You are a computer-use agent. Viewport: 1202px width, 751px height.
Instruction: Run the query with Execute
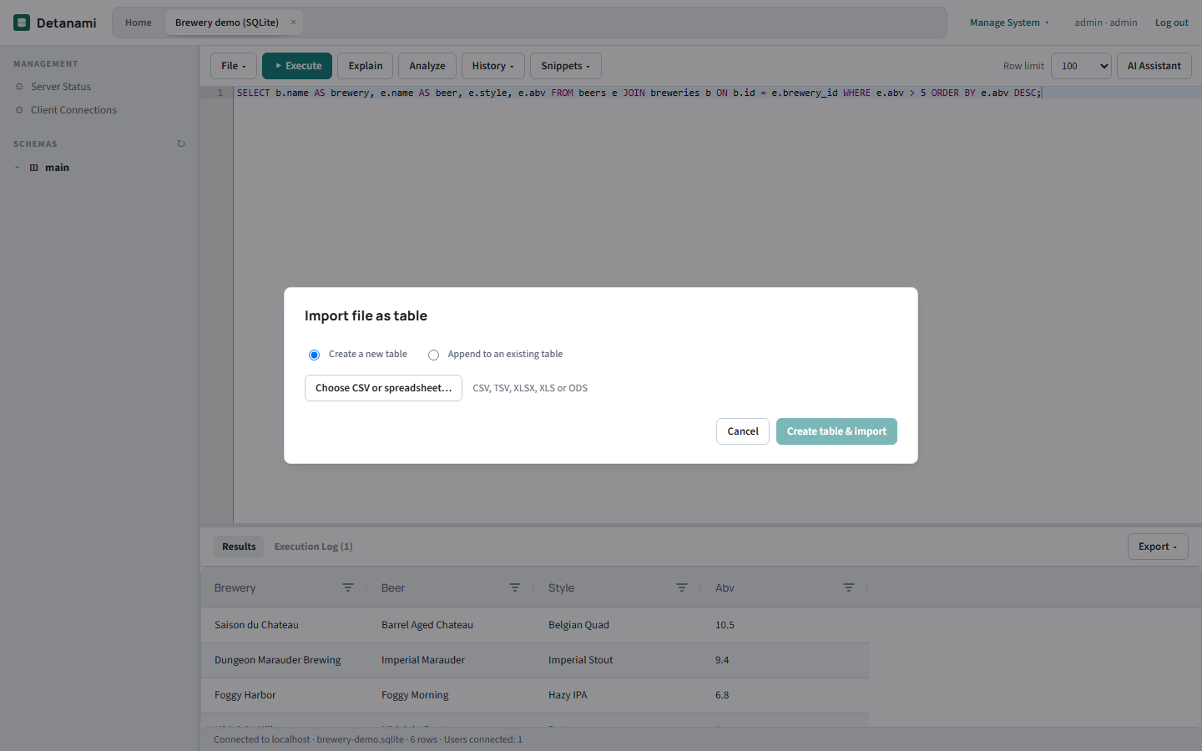(x=297, y=66)
